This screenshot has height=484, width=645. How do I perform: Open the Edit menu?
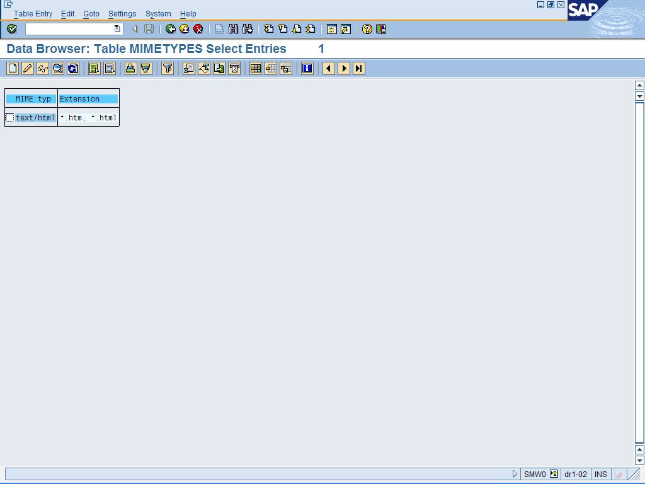tap(67, 14)
